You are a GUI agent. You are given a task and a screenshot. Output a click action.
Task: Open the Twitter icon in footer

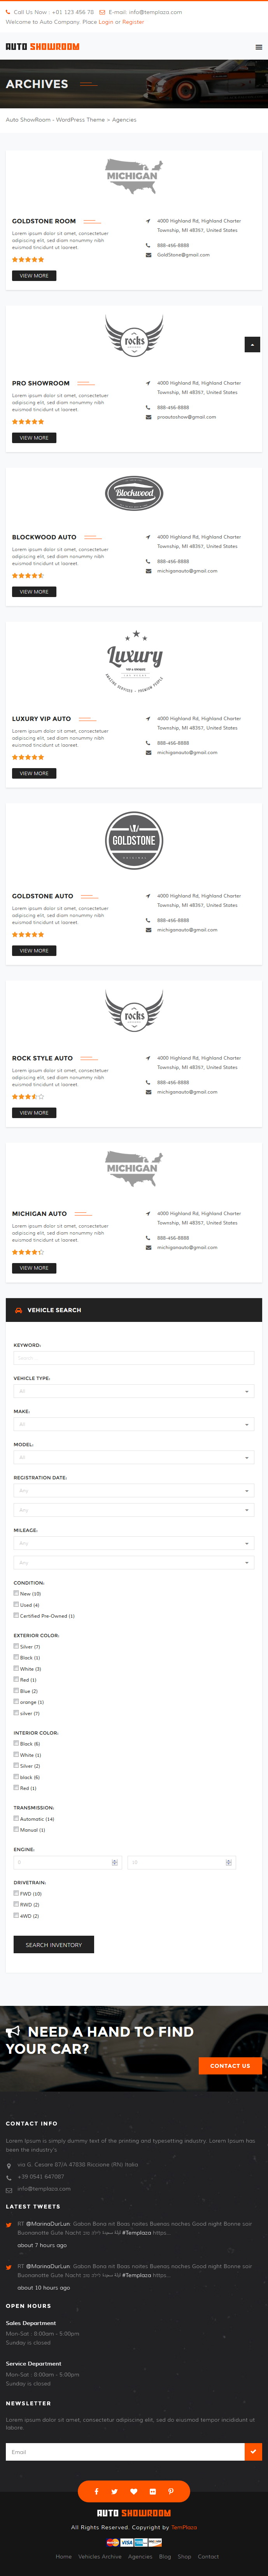point(115,2491)
